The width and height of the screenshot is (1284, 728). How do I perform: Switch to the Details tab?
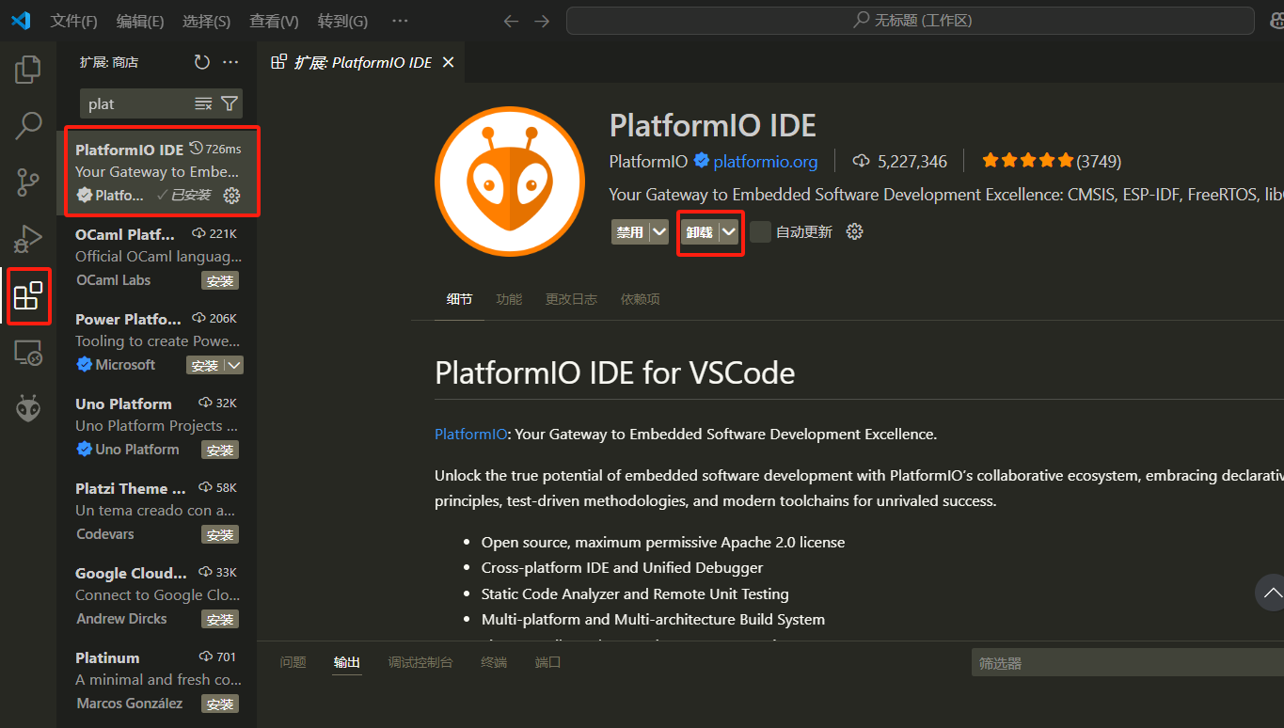click(459, 299)
